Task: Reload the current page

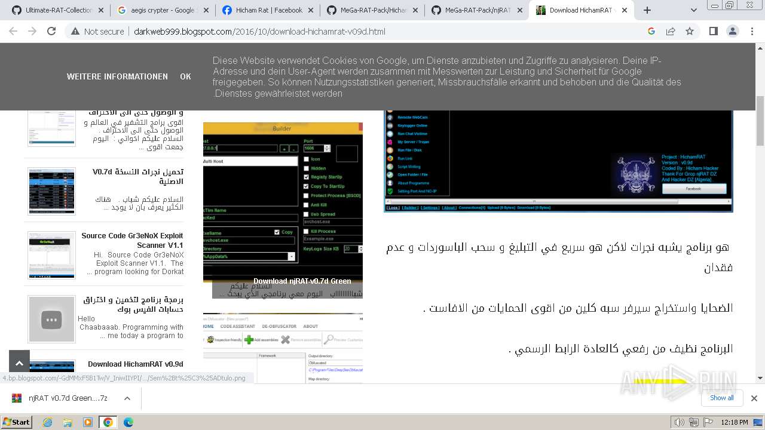Action: (x=51, y=31)
